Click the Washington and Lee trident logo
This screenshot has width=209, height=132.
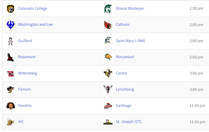click(x=11, y=25)
